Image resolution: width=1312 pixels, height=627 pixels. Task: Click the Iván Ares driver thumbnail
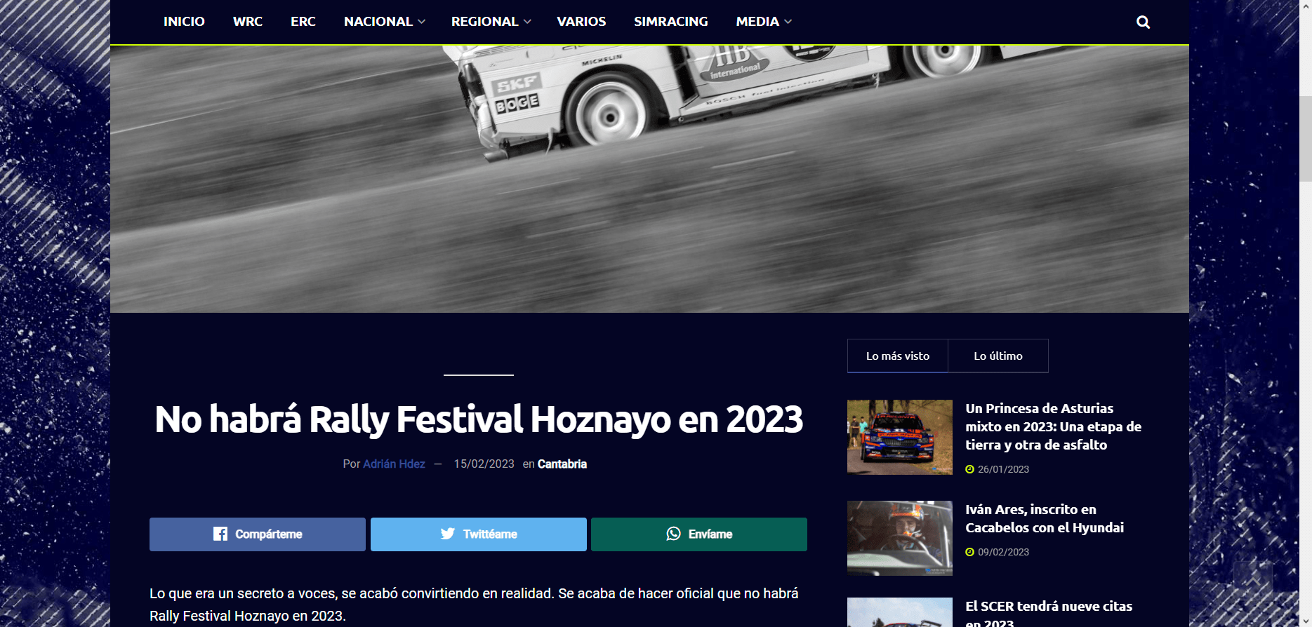(x=900, y=538)
